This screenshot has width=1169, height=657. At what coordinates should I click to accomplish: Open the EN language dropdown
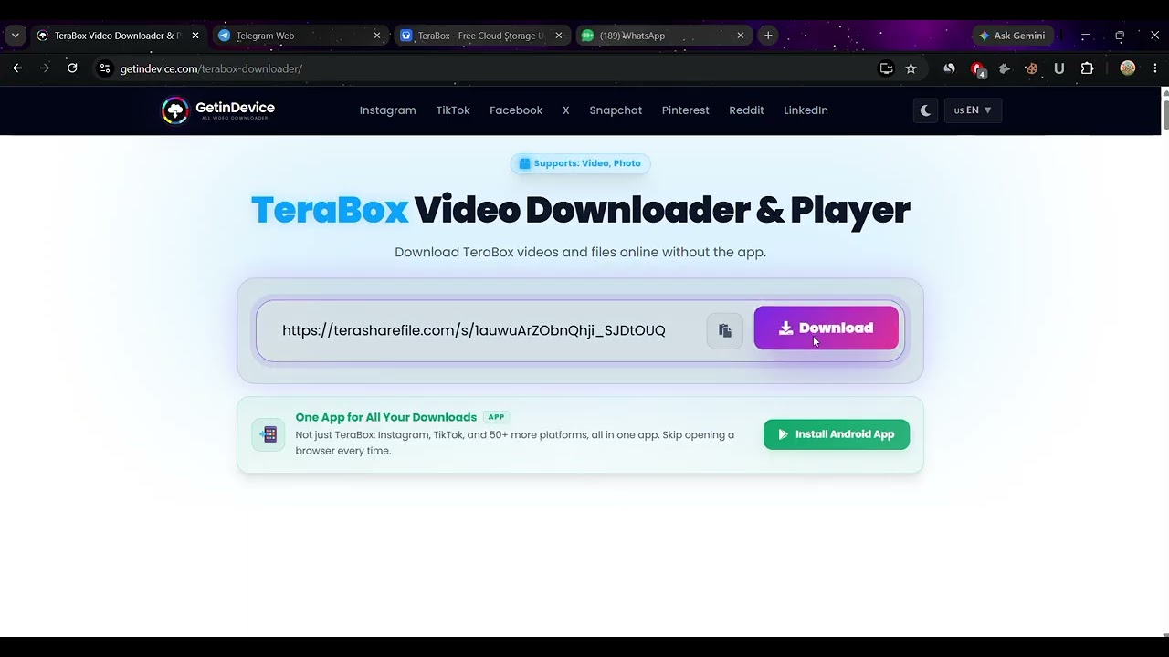tap(973, 110)
